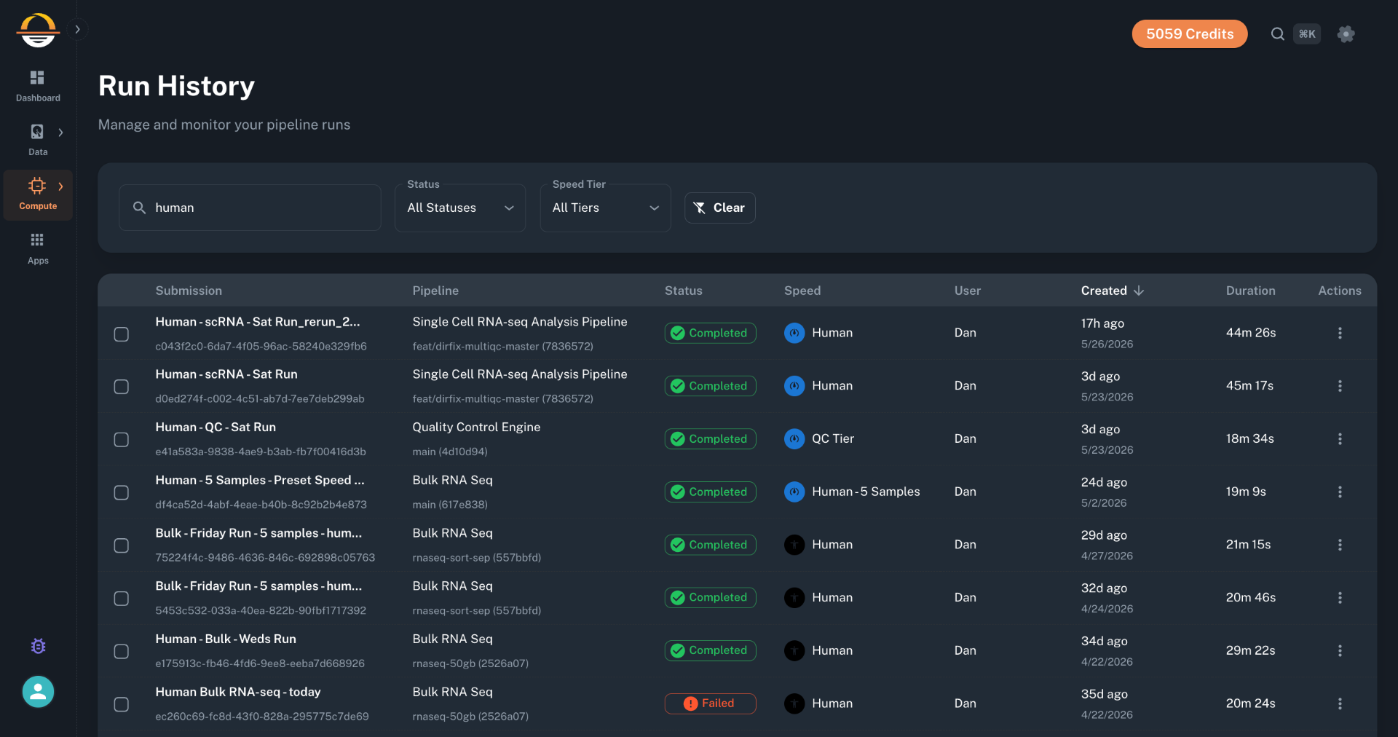Check the Human Bulk RNA-seq - today checkbox
This screenshot has height=737, width=1398.
click(x=122, y=704)
